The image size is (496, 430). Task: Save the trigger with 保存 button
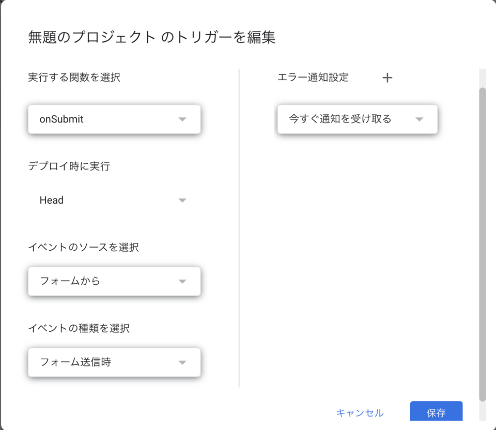tap(436, 411)
